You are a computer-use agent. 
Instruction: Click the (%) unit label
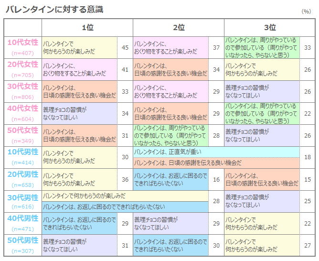coord(306,11)
